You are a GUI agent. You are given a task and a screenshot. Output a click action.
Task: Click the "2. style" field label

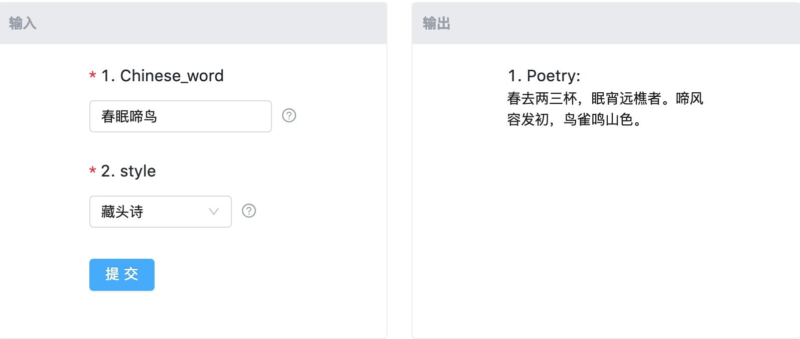(x=128, y=171)
